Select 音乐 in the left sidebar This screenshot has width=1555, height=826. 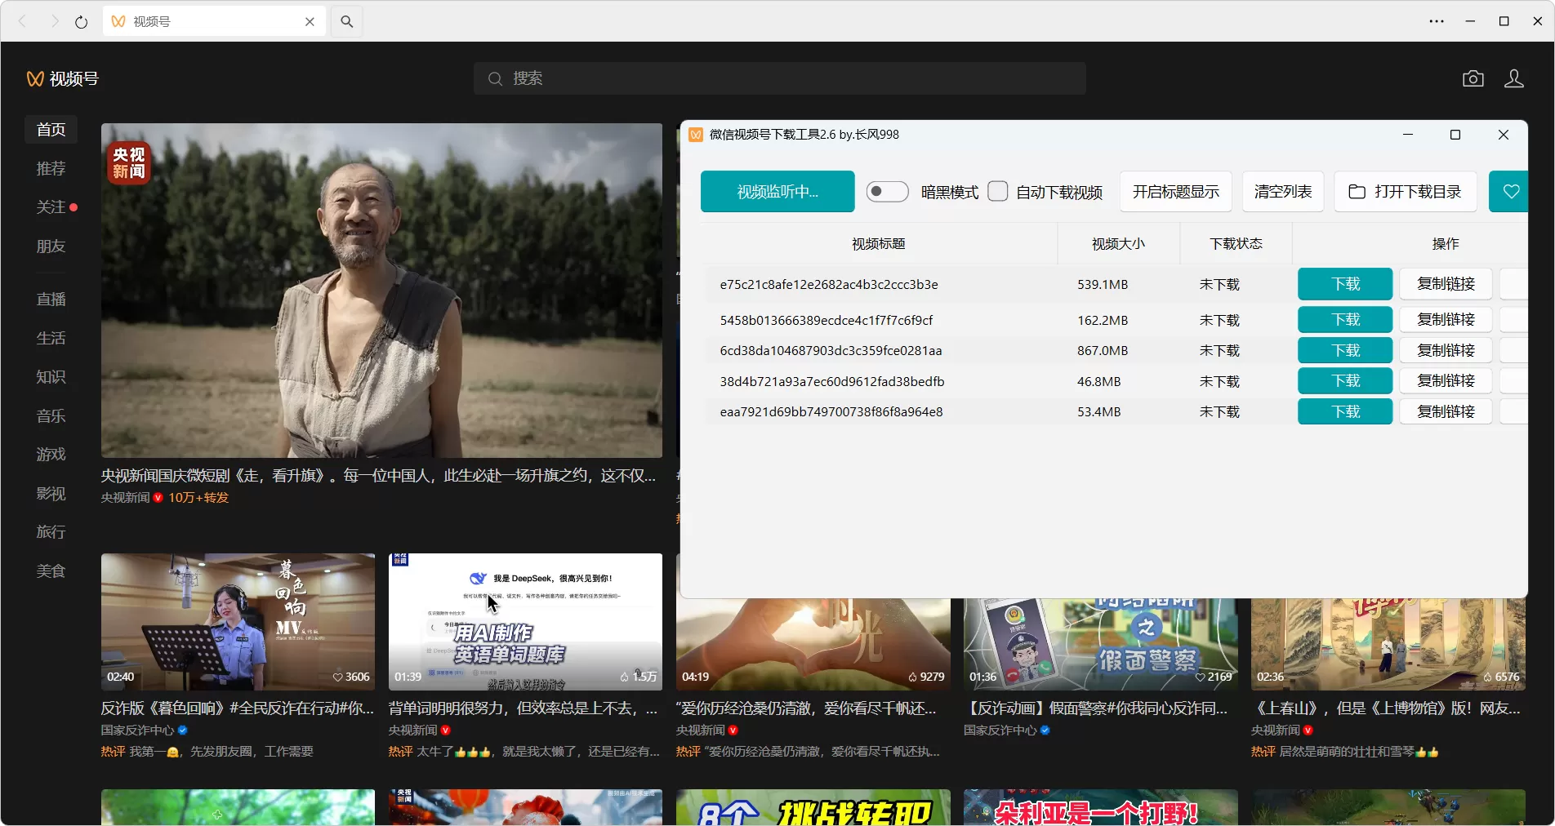pyautogui.click(x=51, y=416)
